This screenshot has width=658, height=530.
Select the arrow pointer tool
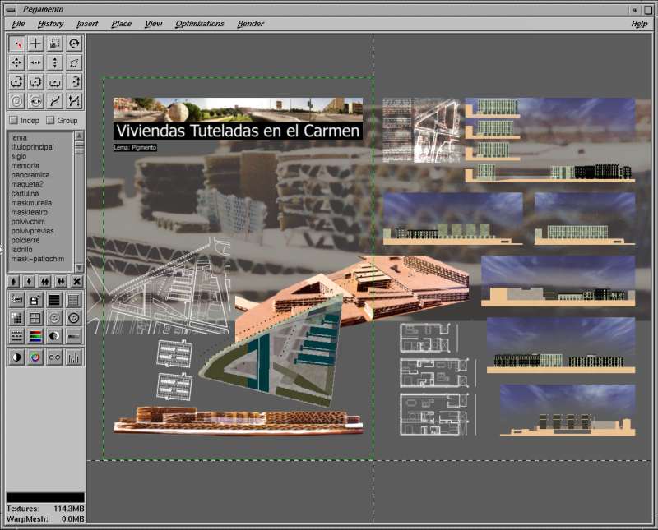pyautogui.click(x=16, y=44)
